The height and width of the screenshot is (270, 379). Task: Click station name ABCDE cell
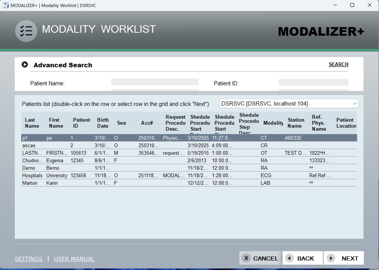tap(293, 138)
